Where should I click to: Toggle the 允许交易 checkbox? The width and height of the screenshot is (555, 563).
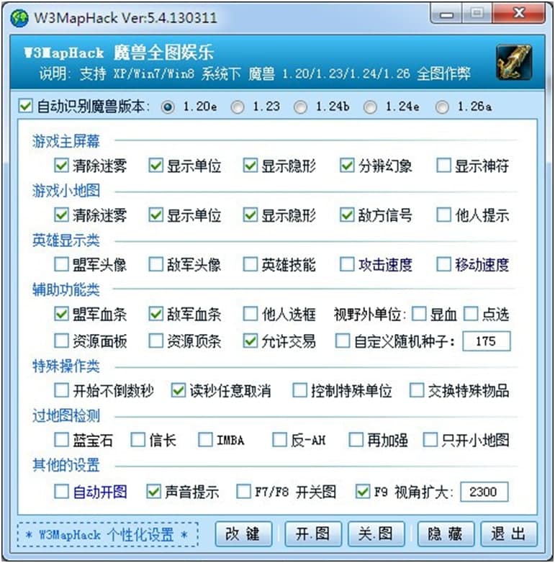click(251, 341)
